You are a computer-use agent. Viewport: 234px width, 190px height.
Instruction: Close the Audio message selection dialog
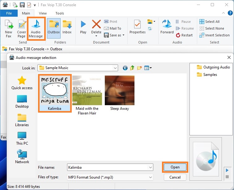click(x=229, y=57)
